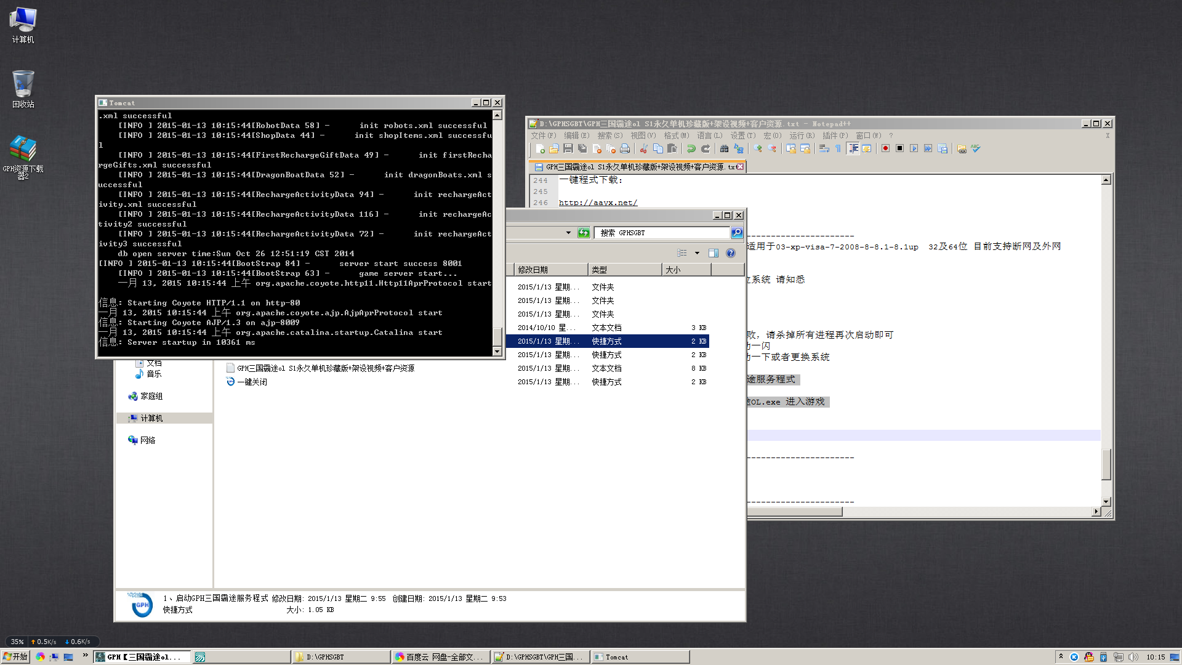Image resolution: width=1182 pixels, height=665 pixels.
Task: Open the 搜索(S) menu in Notepad++
Action: click(609, 135)
